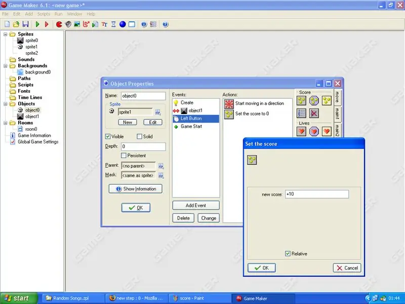The image size is (405, 304).
Task: Open game information from toolbar info icon
Action: [x=144, y=24]
